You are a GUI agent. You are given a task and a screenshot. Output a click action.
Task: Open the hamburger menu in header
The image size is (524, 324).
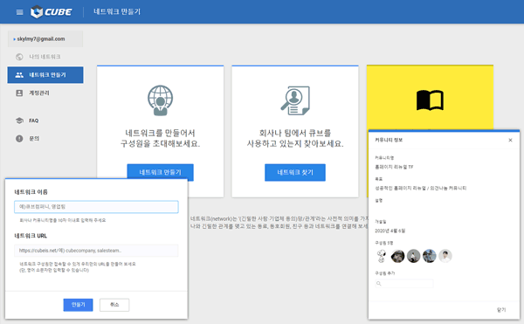click(x=20, y=12)
